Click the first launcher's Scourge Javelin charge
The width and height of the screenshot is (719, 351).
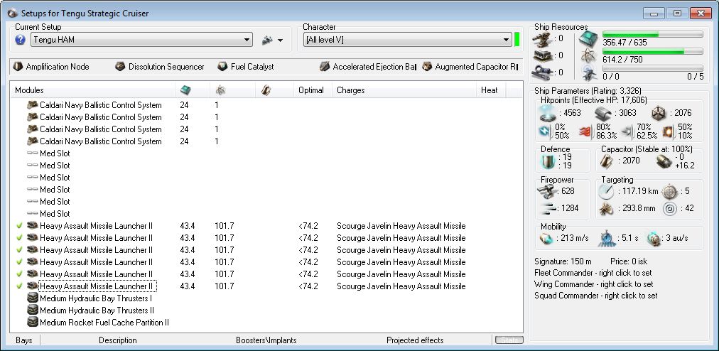[401, 226]
